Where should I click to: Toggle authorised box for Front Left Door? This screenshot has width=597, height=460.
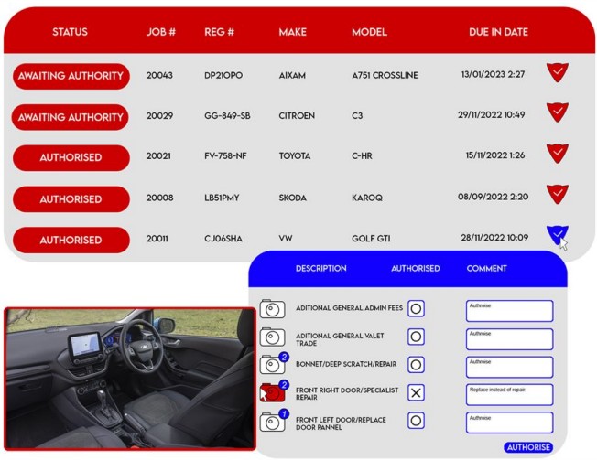tap(416, 422)
